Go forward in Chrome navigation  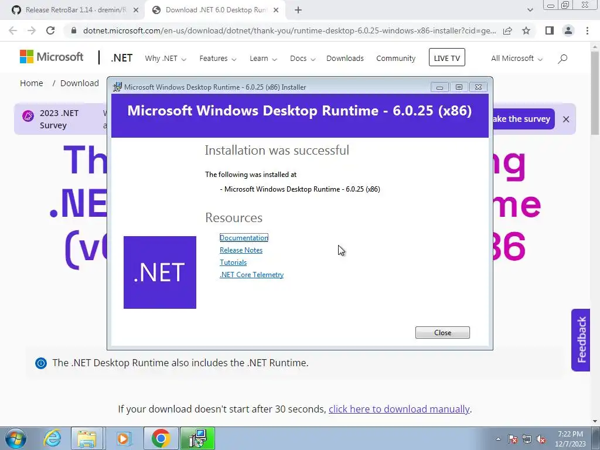coord(32,30)
